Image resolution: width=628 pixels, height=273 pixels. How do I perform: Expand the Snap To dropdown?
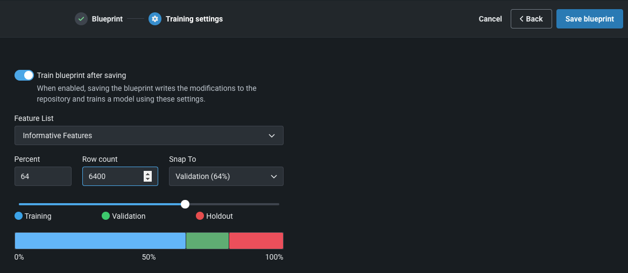[226, 176]
